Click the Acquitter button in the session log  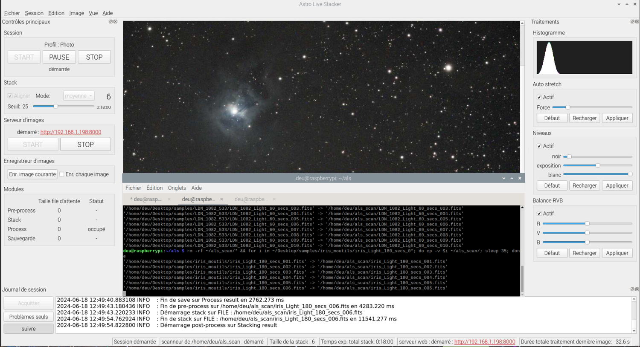click(x=29, y=303)
